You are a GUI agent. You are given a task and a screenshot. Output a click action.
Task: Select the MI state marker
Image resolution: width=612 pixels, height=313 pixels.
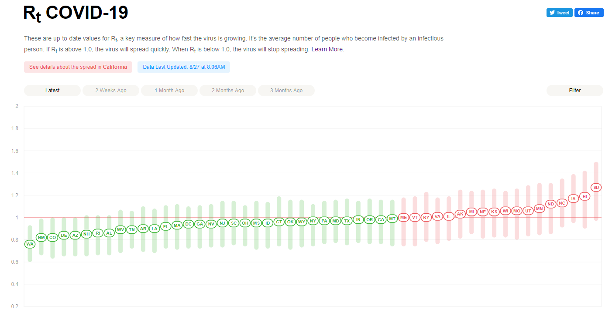471,212
